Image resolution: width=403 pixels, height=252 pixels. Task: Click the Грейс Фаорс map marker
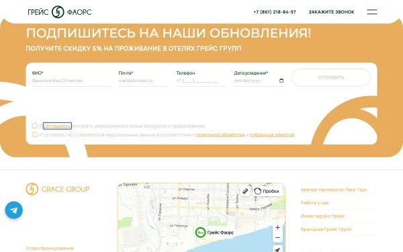pyautogui.click(x=200, y=233)
